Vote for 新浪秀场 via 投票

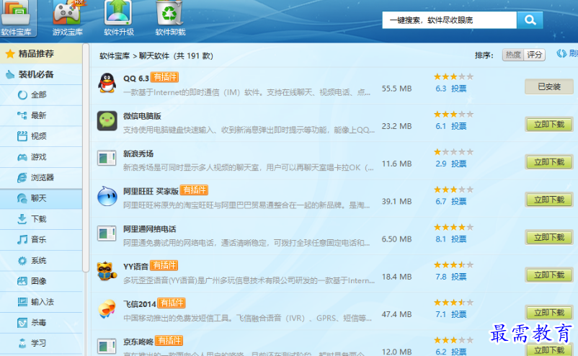click(x=459, y=164)
